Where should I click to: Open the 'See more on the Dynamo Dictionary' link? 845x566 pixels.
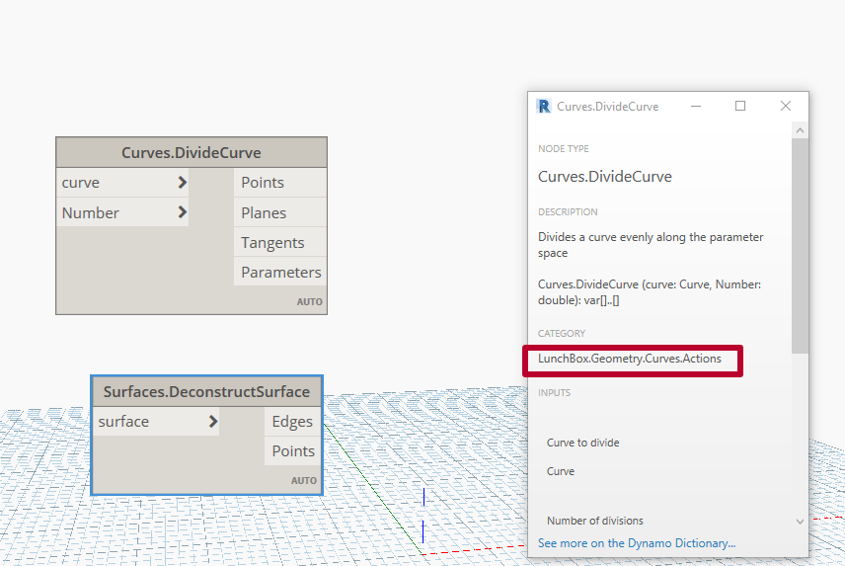(637, 543)
